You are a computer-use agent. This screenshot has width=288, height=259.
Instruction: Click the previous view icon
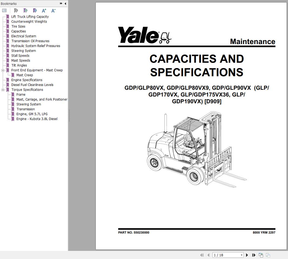(x=261, y=255)
